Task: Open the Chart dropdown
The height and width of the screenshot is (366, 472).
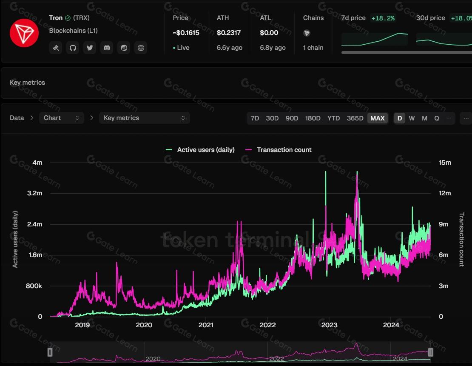Action: (61, 118)
